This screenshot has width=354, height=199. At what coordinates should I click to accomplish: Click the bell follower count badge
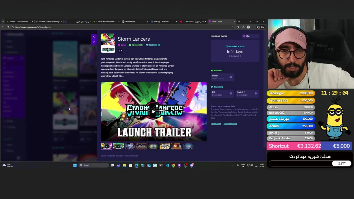pos(120,51)
